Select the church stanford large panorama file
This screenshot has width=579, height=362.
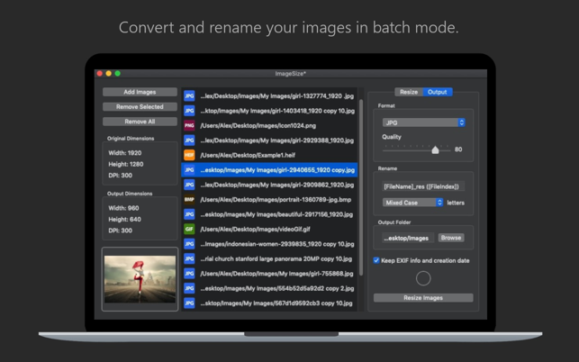coord(269,258)
